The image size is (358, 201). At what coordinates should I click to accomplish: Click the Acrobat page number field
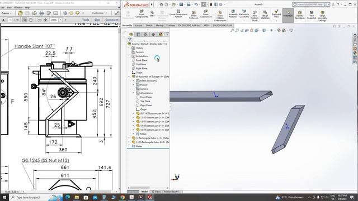tap(10, 20)
